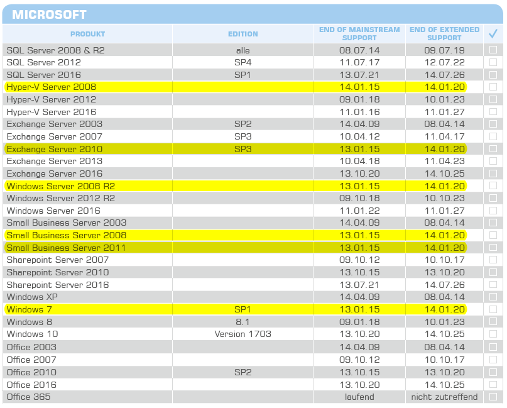Viewport: 507px width, 408px height.
Task: Click the EDITION column header
Action: click(x=243, y=34)
